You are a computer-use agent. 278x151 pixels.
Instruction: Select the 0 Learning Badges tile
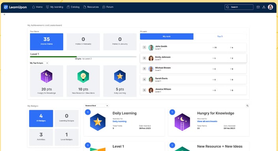(67, 118)
